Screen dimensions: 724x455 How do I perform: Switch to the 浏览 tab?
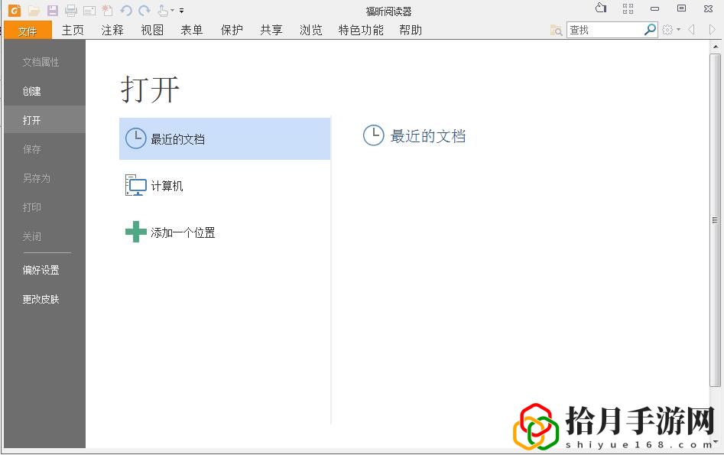[311, 30]
